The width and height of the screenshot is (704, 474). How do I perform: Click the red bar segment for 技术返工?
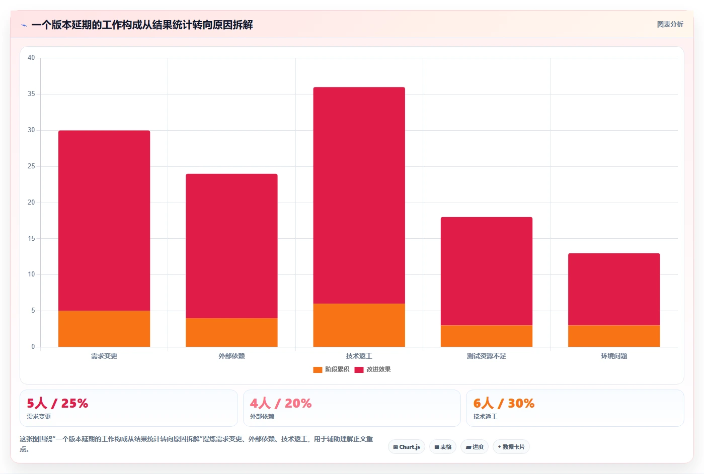pos(359,196)
